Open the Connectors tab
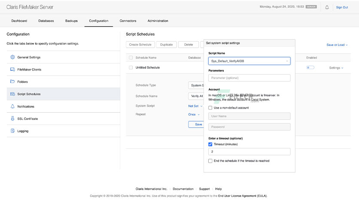Image resolution: width=359 pixels, height=208 pixels. click(x=128, y=21)
